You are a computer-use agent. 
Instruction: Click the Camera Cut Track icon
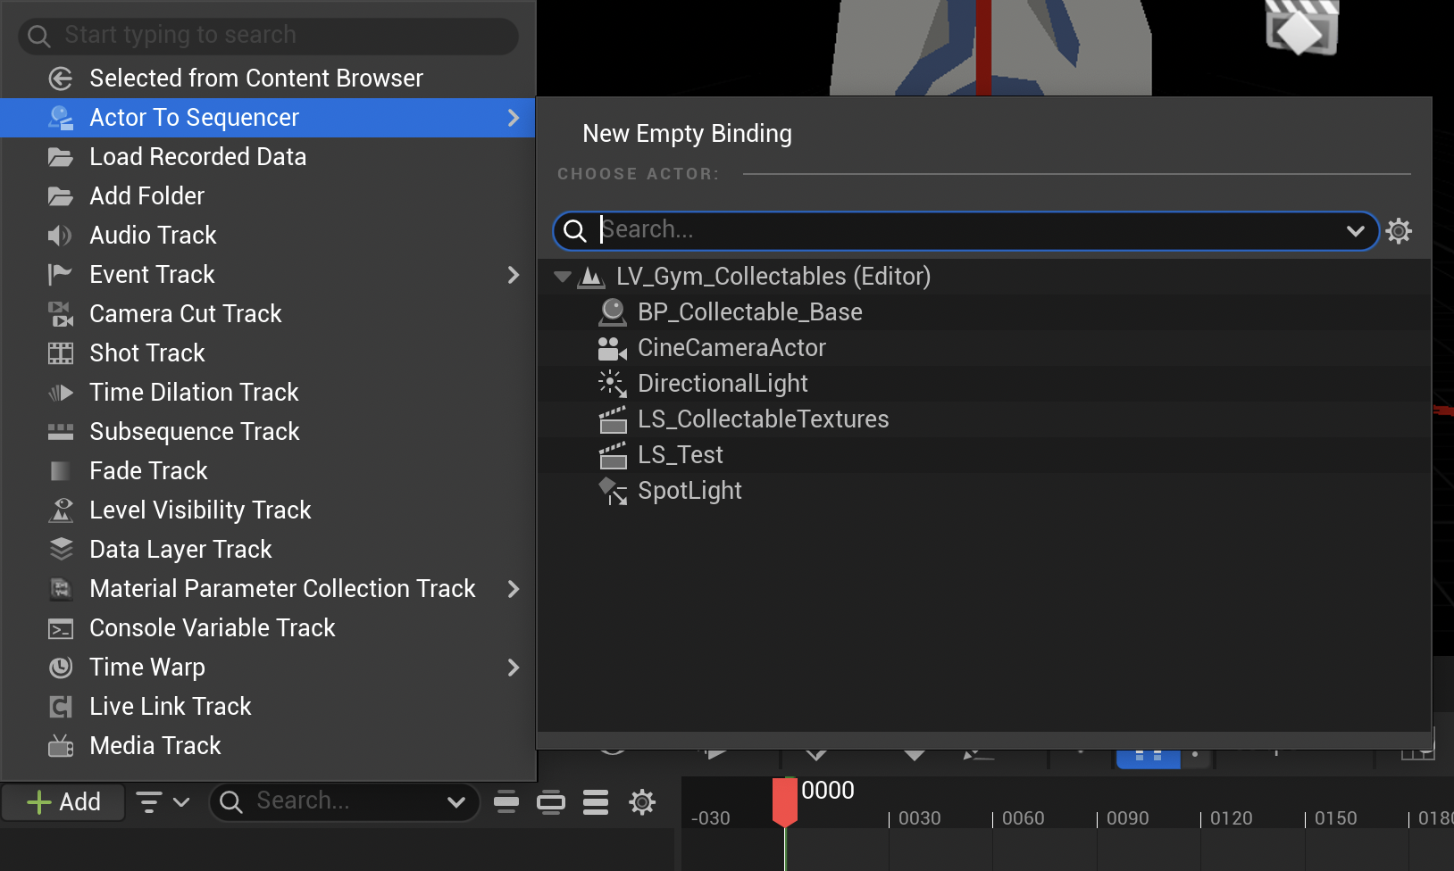coord(60,313)
